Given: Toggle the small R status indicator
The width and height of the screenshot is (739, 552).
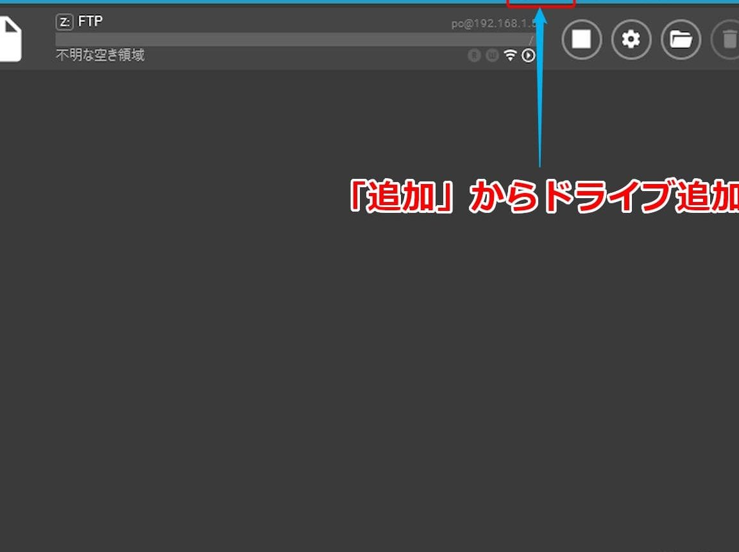Looking at the screenshot, I should [474, 56].
